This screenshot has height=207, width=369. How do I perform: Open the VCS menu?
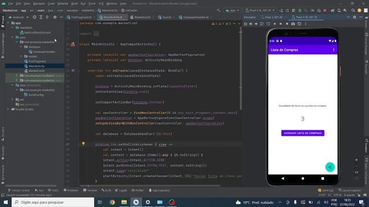pos(101,3)
